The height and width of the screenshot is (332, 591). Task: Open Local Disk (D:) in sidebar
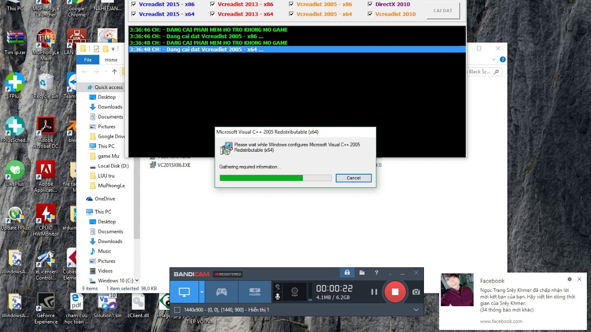pos(113,166)
